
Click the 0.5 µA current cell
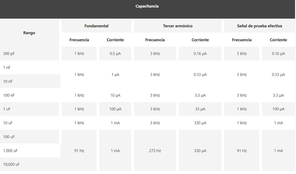click(x=115, y=54)
